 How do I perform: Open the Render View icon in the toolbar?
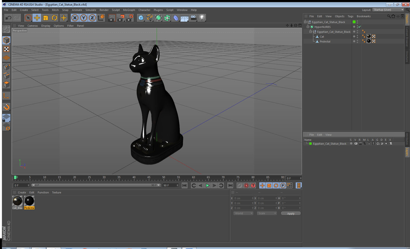pyautogui.click(x=111, y=18)
